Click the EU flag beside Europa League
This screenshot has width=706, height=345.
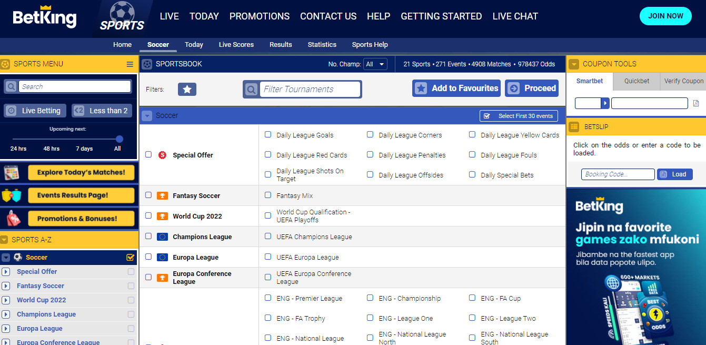pyautogui.click(x=162, y=257)
